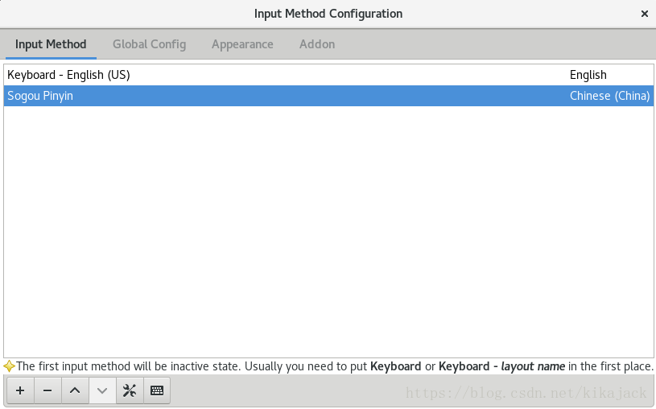Click the move down arrow button

[x=102, y=390]
